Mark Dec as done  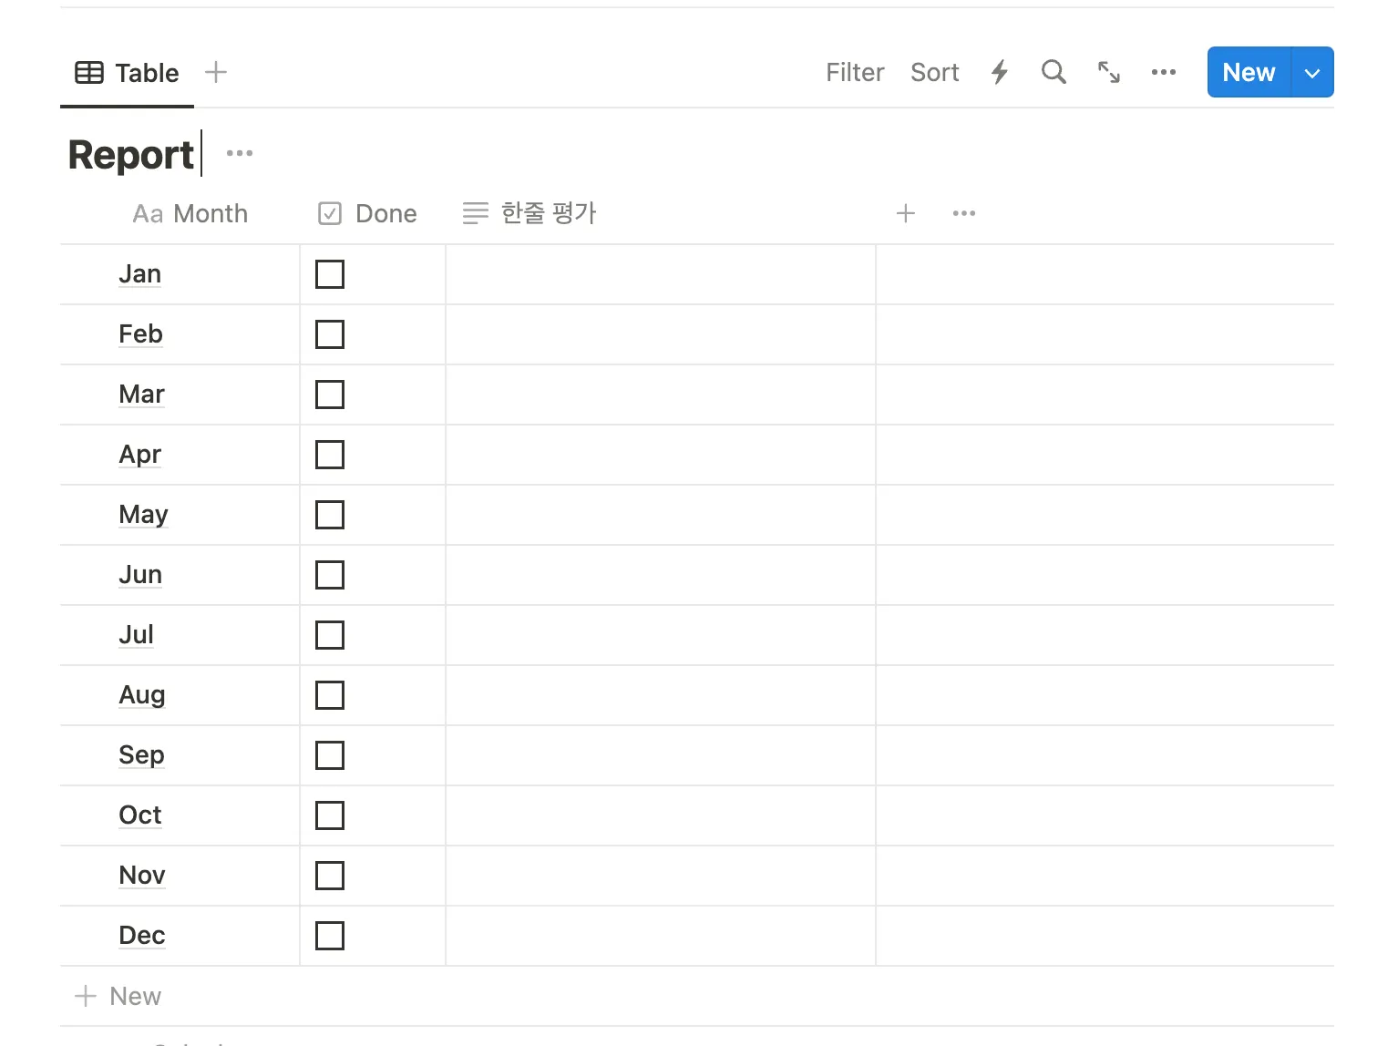click(330, 936)
